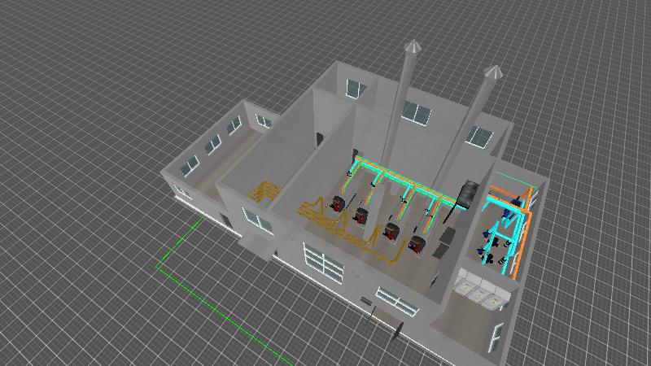
Task: Select the back wall window between chimneys
Action: click(415, 112)
